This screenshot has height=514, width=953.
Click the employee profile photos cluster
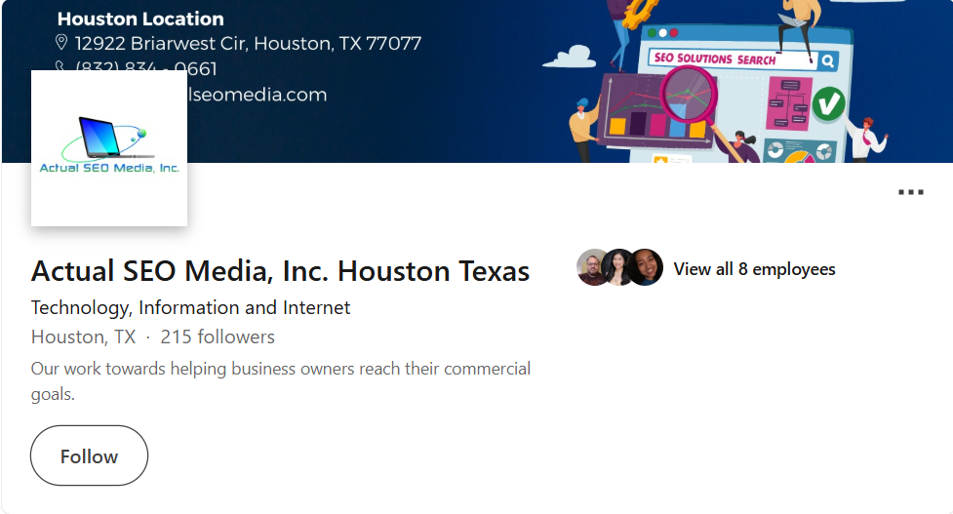(x=620, y=267)
